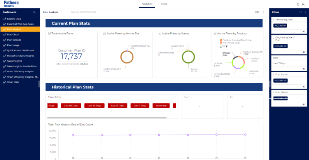Go to the next legend page arrow
309x160 pixels.
coord(227,47)
